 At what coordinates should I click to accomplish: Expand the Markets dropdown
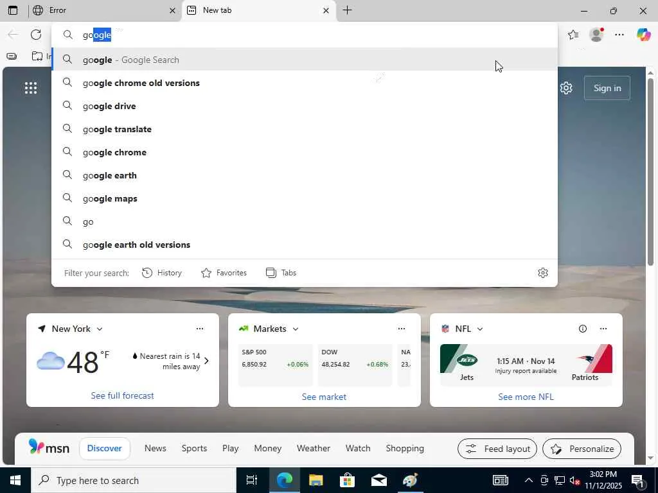[296, 329]
